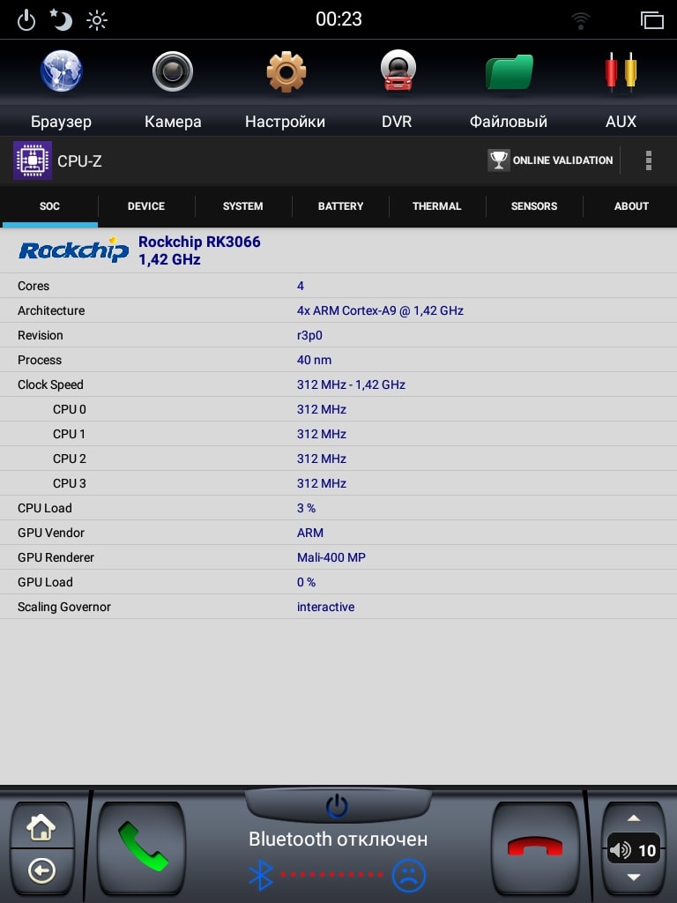Click ONLINE VALIDATION button text
Image resolution: width=677 pixels, height=903 pixels.
pos(562,160)
